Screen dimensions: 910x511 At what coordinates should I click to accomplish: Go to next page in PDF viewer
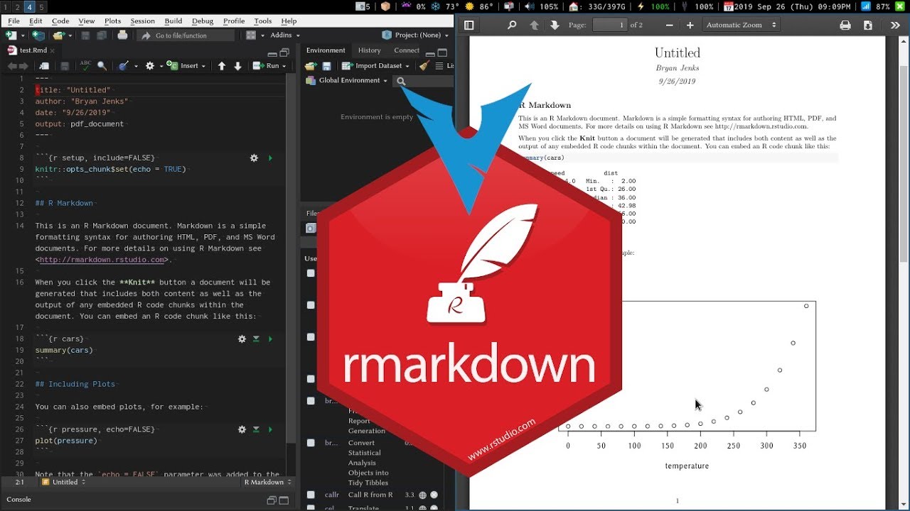coord(555,25)
